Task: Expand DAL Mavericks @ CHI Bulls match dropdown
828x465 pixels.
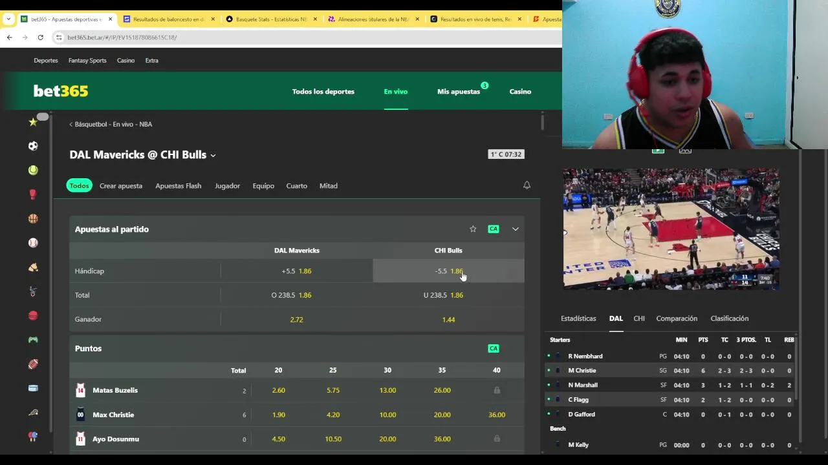Action: [x=213, y=155]
